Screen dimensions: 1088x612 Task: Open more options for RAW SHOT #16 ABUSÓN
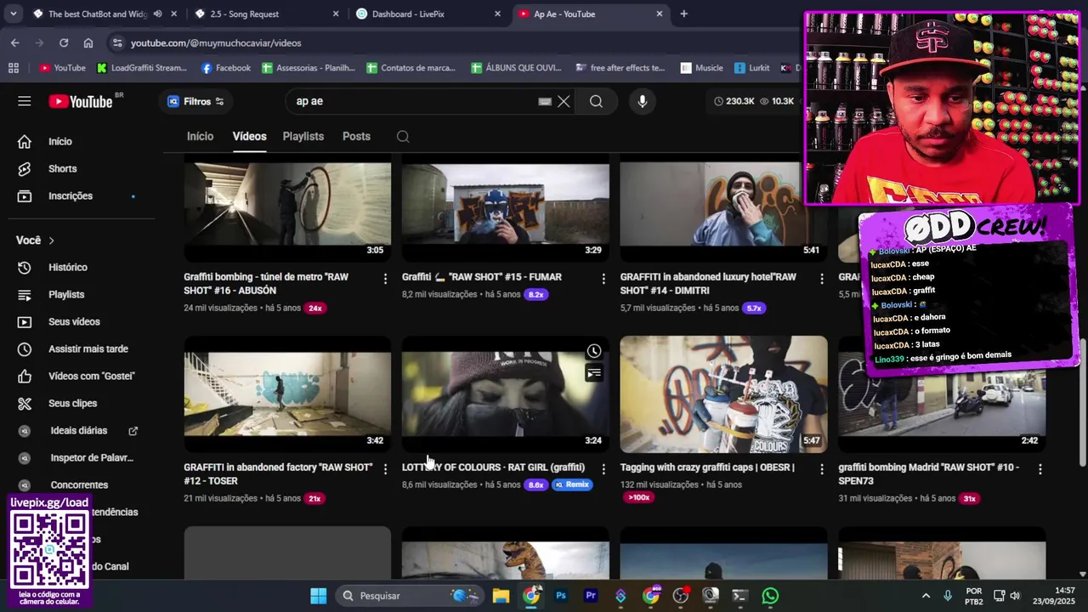click(x=385, y=278)
